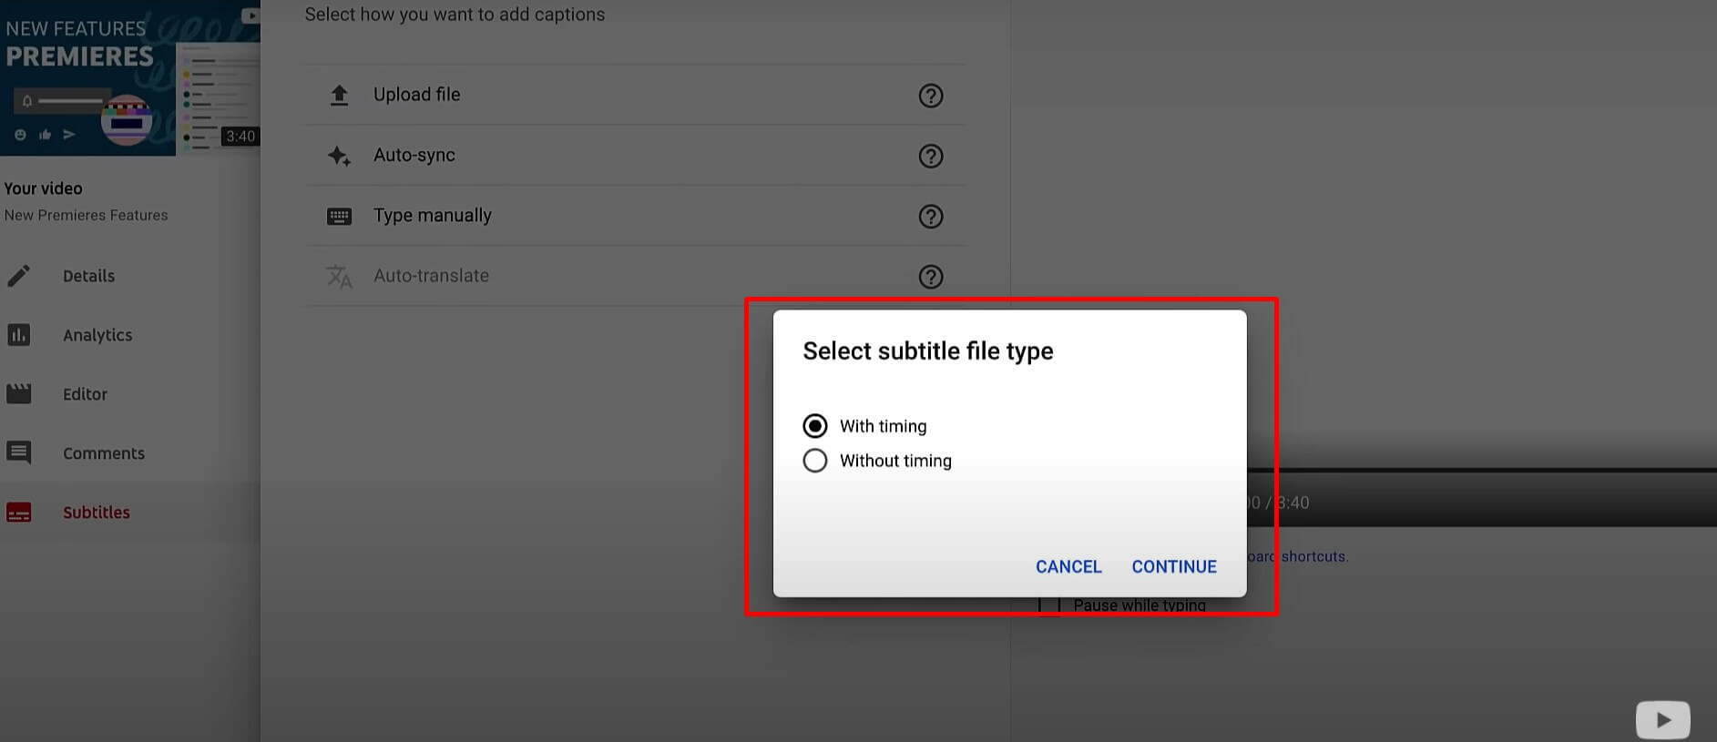Select the With timing radio button
The height and width of the screenshot is (742, 1717).
[815, 426]
